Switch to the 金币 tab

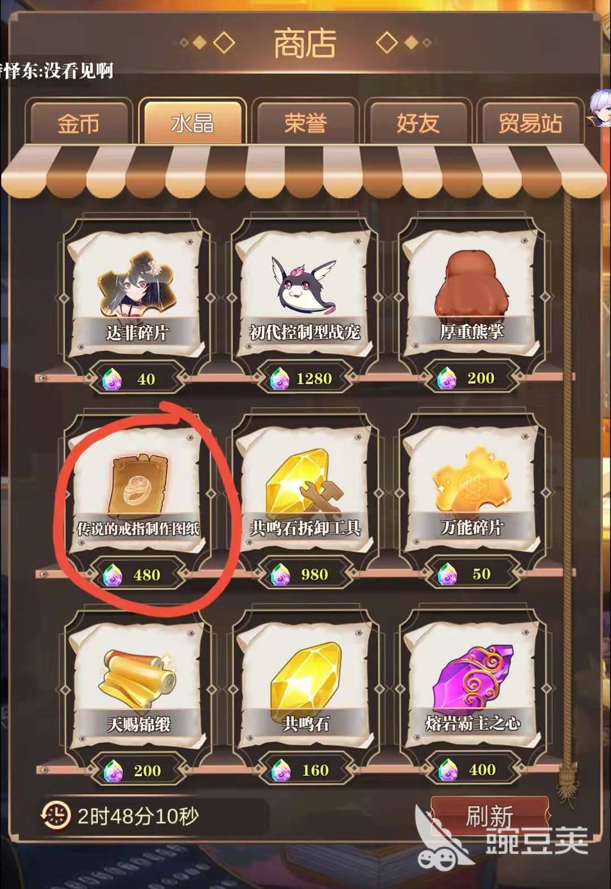[x=79, y=122]
